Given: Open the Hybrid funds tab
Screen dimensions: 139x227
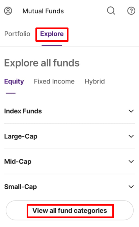Looking at the screenshot, I should pyautogui.click(x=94, y=81).
